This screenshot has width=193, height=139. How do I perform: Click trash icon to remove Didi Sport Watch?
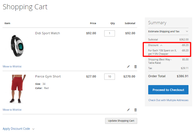coord(136,67)
